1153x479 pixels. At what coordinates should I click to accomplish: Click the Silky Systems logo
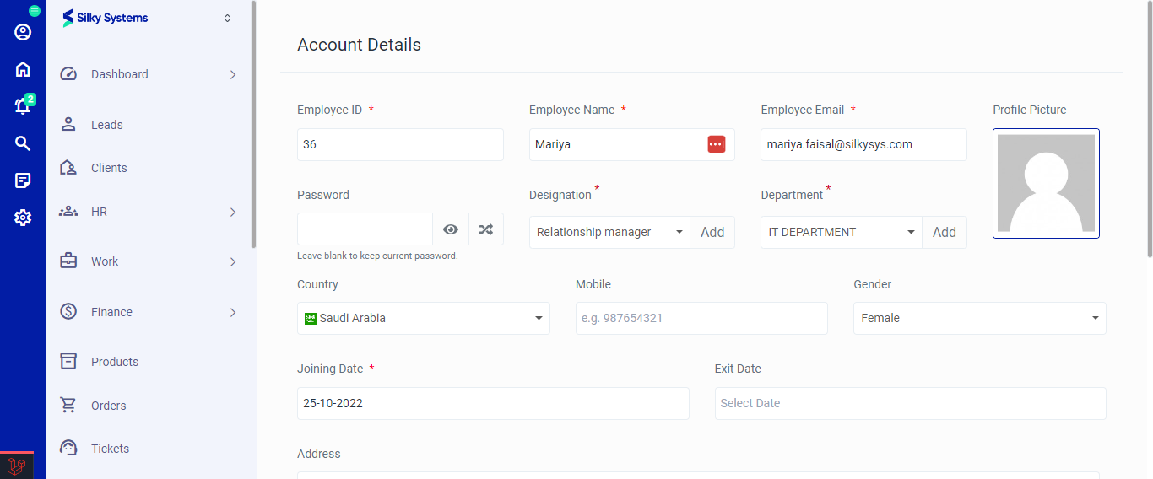coord(106,18)
